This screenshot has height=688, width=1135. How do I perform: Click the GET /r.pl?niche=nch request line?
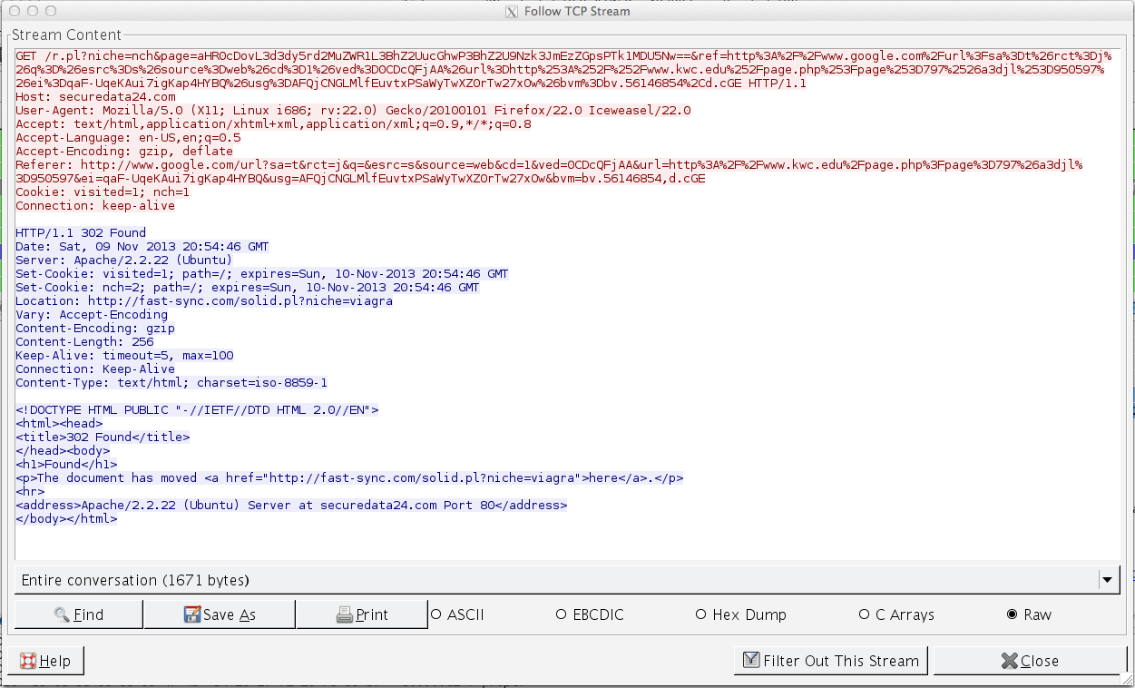coord(563,69)
